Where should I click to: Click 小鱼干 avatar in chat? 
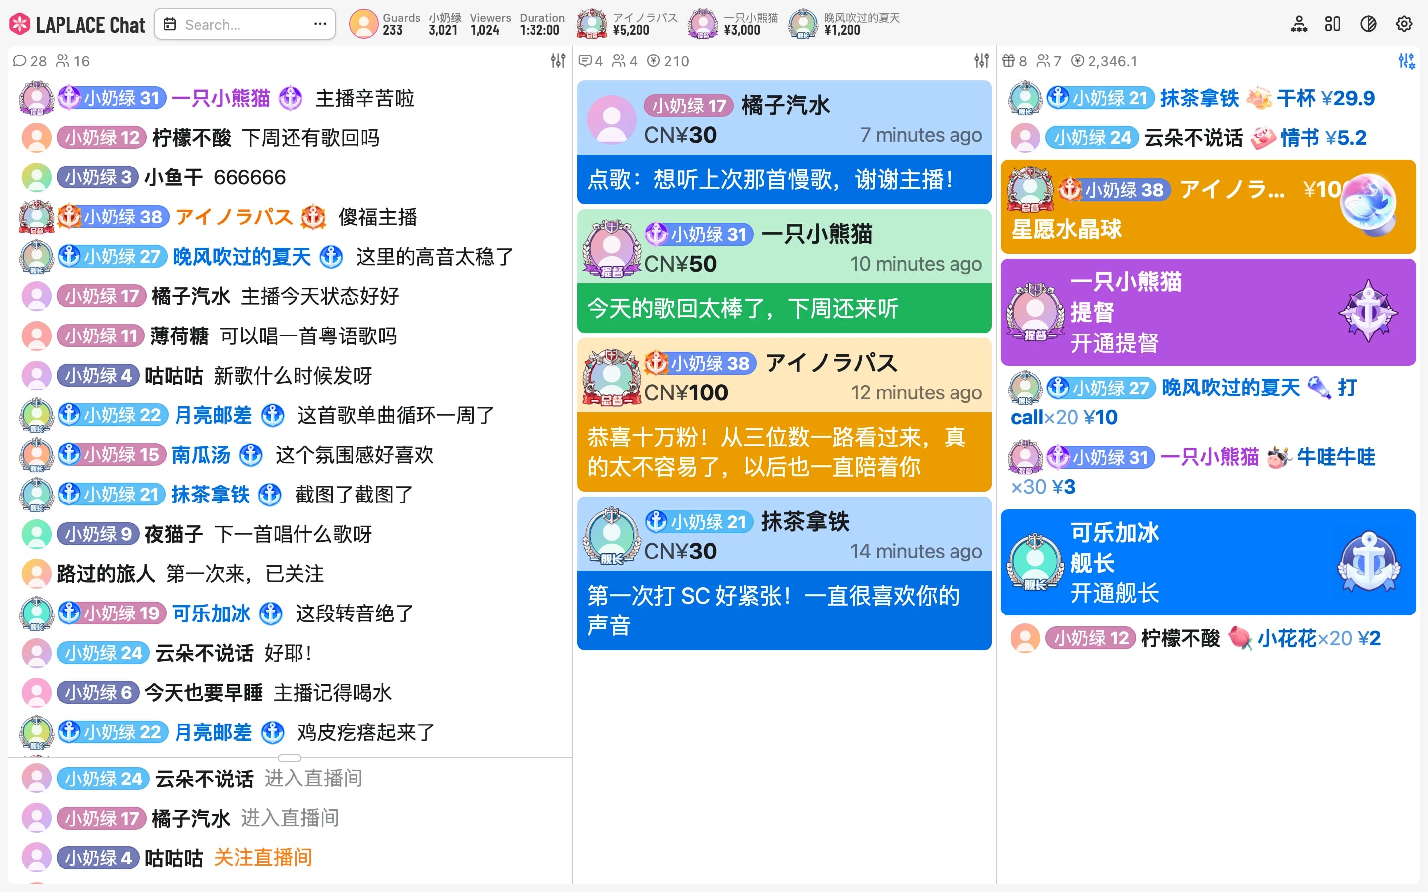point(37,177)
